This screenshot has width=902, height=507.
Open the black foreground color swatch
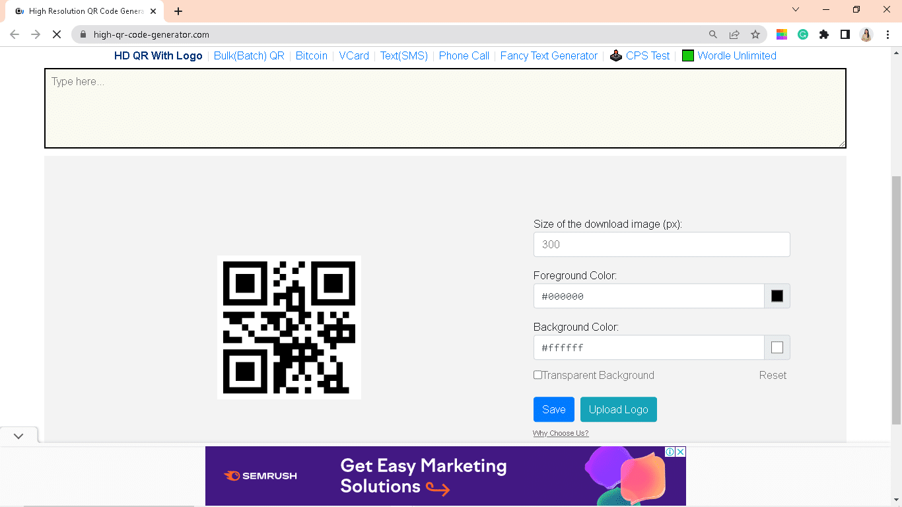777,296
